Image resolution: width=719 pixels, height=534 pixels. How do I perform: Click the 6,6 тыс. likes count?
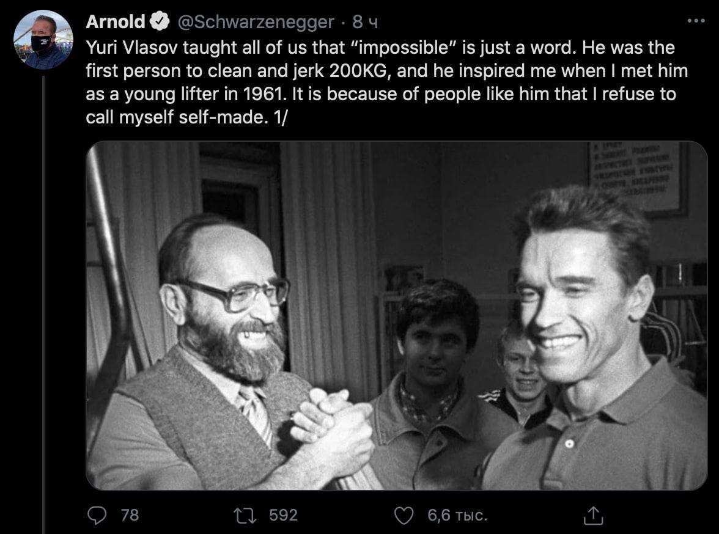457,516
